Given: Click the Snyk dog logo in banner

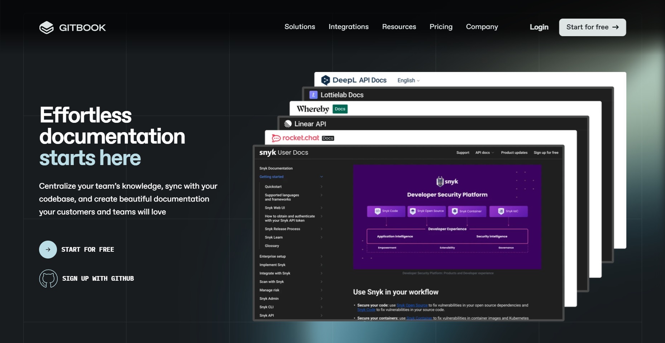Looking at the screenshot, I should point(440,182).
